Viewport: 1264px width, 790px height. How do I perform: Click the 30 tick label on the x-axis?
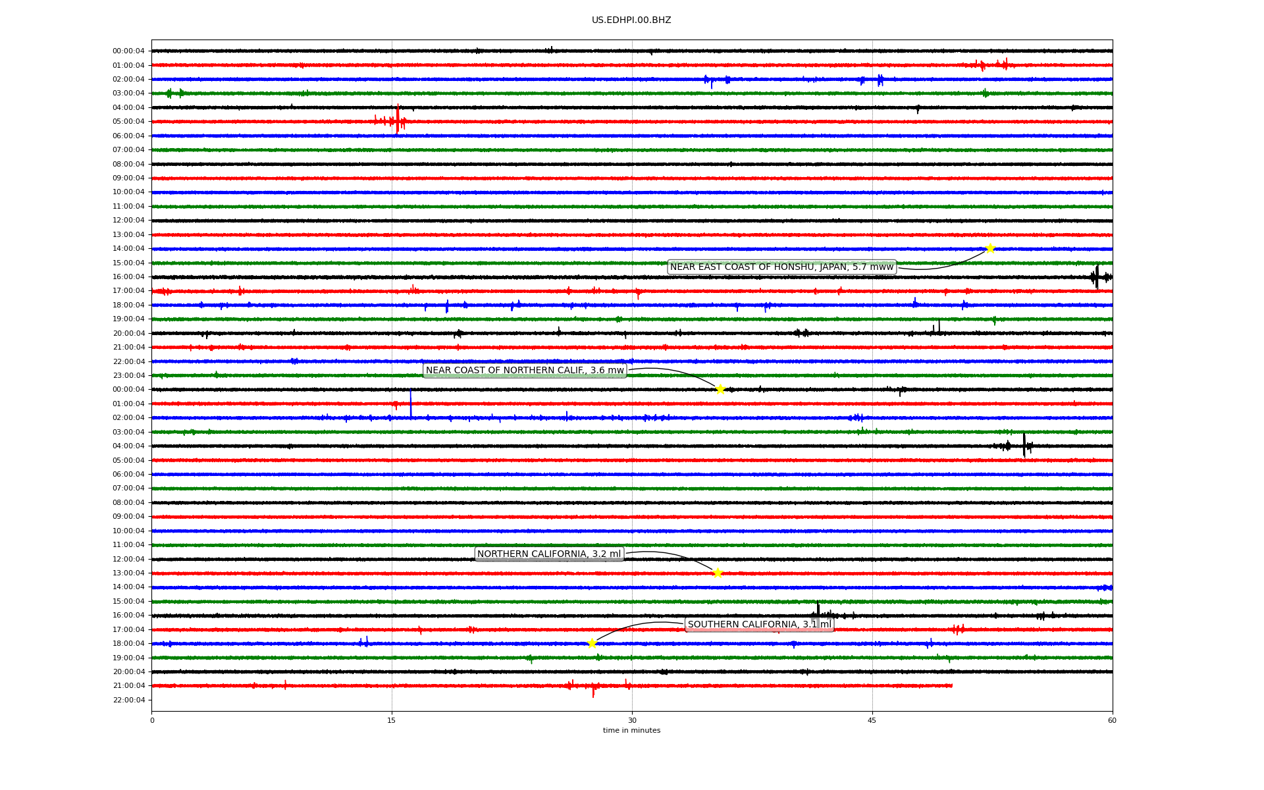coord(632,720)
